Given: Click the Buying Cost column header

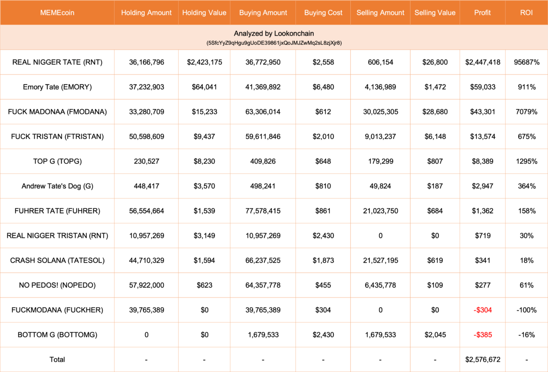Looking at the screenshot, I should pos(323,13).
